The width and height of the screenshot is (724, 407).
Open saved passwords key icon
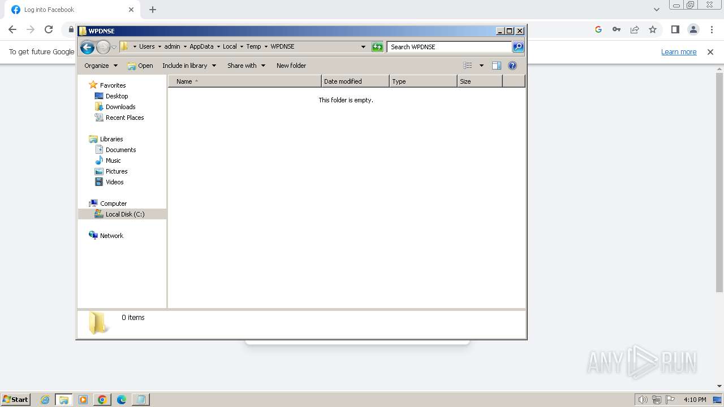[617, 29]
